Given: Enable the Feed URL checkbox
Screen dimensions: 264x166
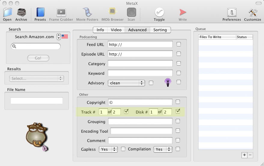Looking at the screenshot, I should tap(179, 44).
